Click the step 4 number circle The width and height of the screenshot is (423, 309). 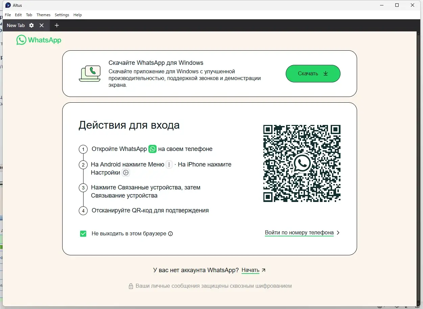tap(83, 211)
